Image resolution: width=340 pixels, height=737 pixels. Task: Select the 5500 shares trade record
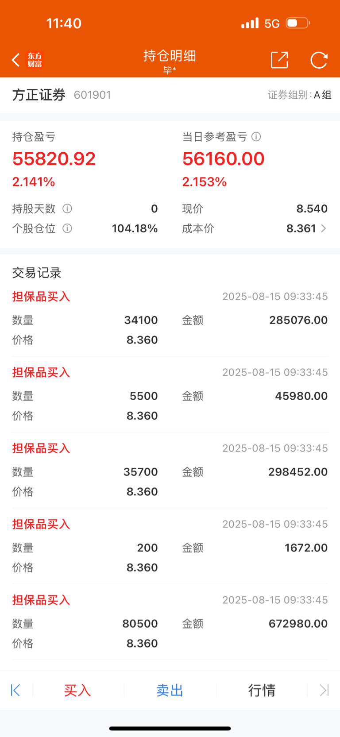coord(170,394)
